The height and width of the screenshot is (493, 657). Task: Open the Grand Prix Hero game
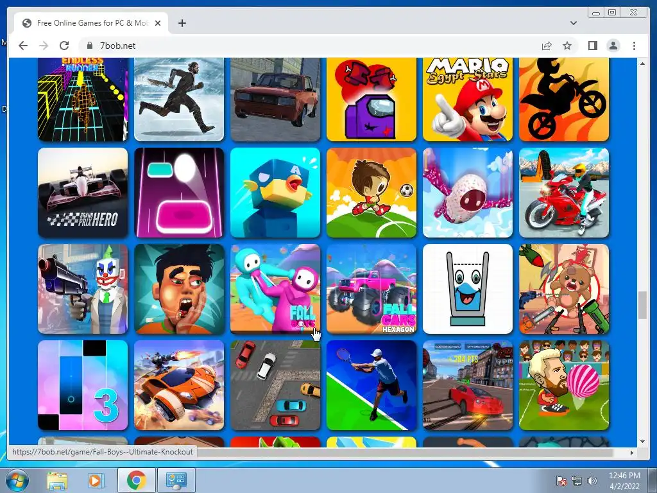[83, 193]
